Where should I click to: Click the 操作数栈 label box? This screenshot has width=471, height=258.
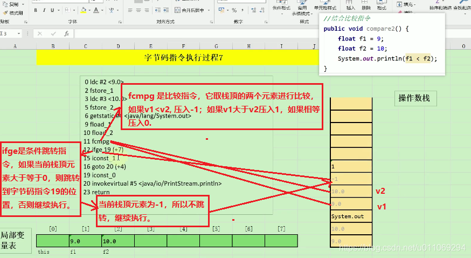[x=415, y=98]
